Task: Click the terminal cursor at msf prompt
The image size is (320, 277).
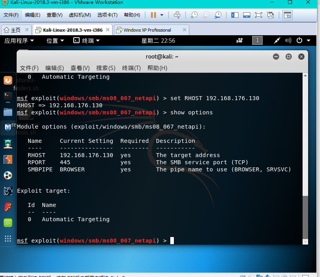Action: point(172,241)
